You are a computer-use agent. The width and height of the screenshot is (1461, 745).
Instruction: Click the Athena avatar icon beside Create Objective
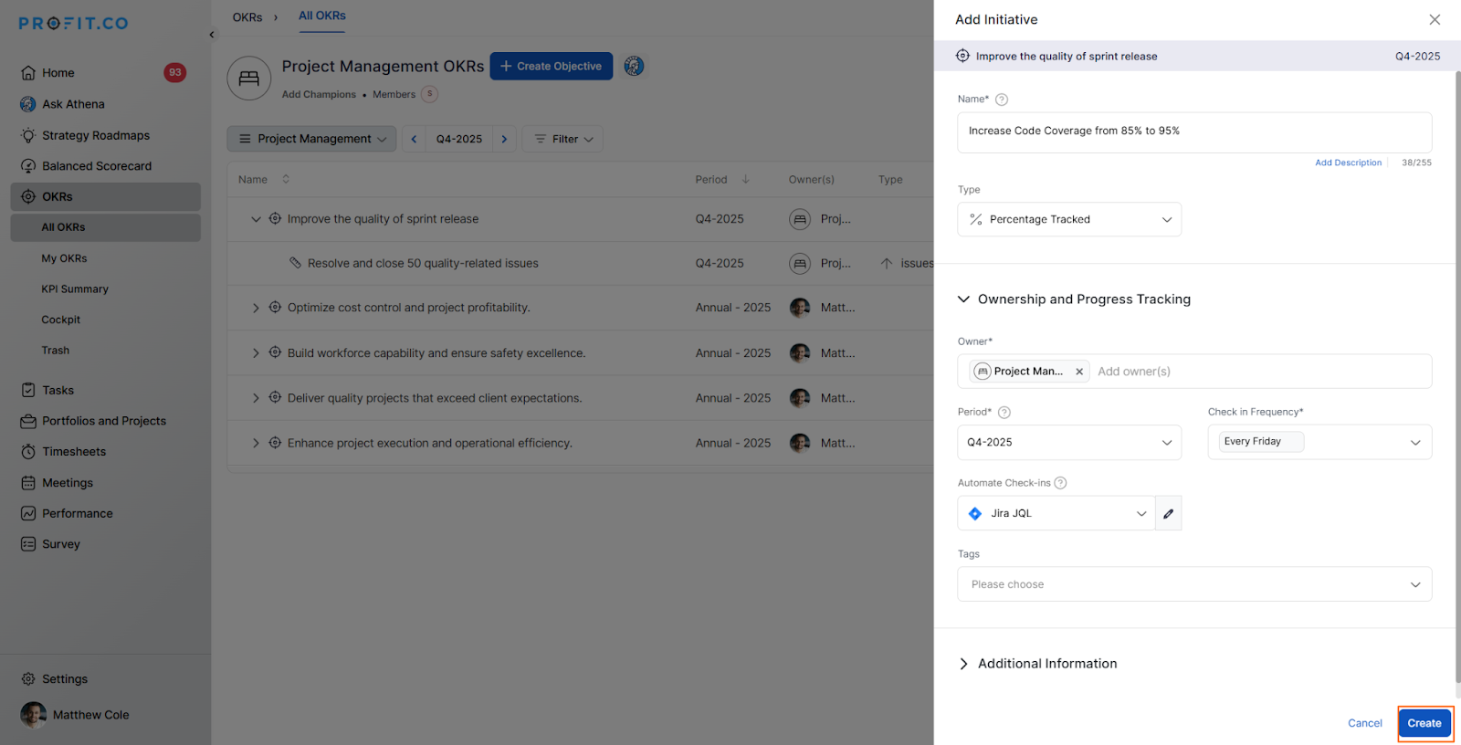pyautogui.click(x=634, y=66)
